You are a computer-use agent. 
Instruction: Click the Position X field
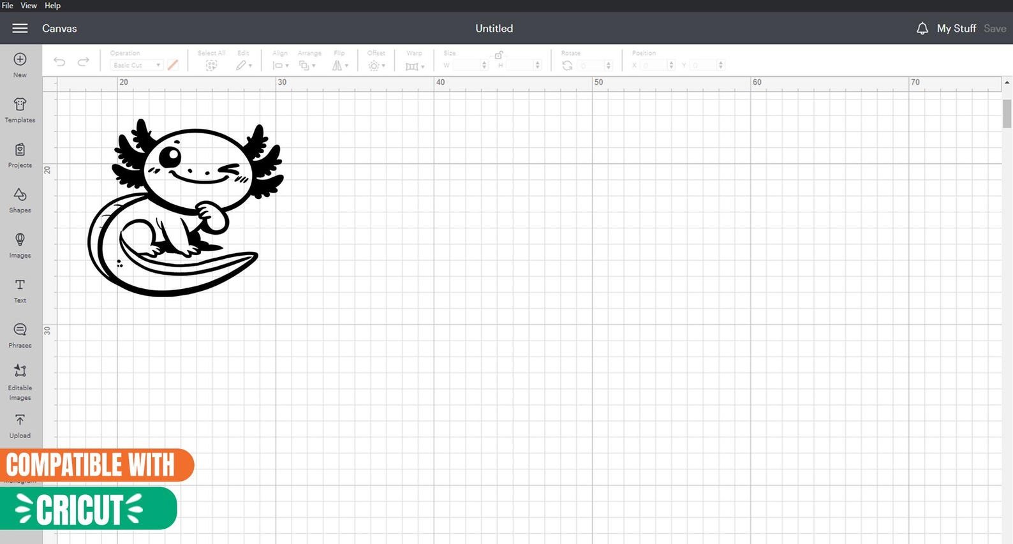[654, 65]
